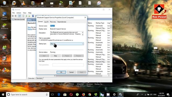Close the Bluetooth Support Service Properties dialog
Image resolution: width=172 pixels, height=97 pixels.
[x=85, y=18]
